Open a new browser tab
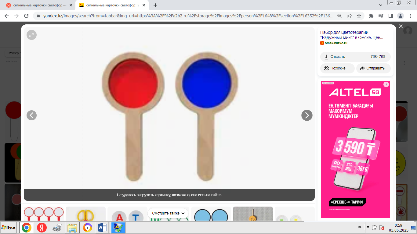Viewport: 417px width, 234px height. pyautogui.click(x=155, y=5)
